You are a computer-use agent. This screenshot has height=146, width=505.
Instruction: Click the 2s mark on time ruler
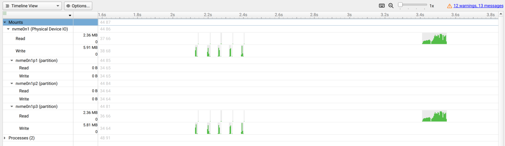172,15
